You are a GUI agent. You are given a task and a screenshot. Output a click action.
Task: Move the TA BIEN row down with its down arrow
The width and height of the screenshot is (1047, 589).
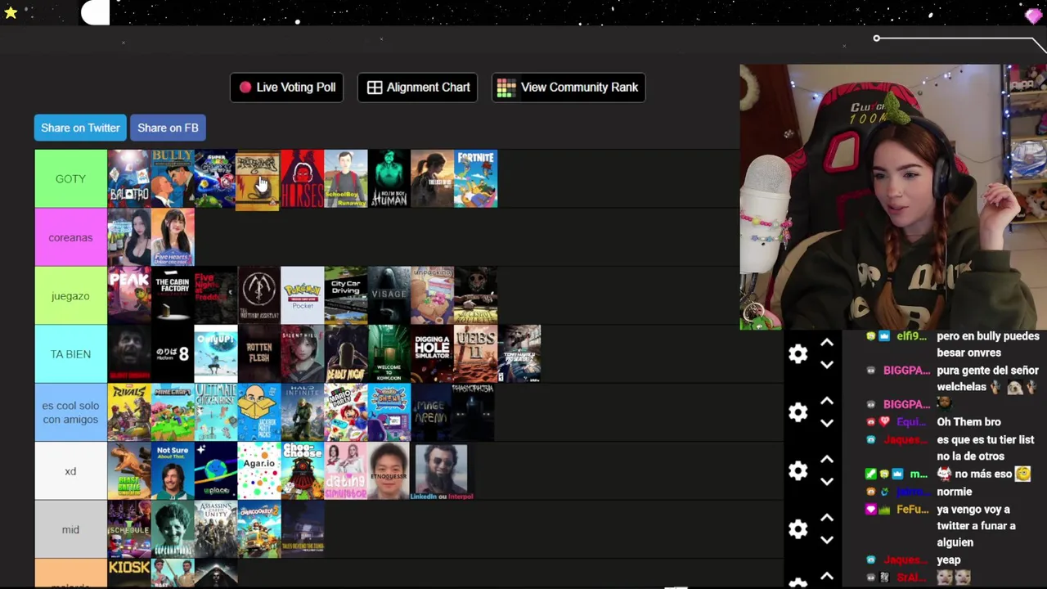827,365
